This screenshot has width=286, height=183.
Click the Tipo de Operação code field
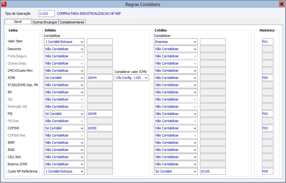click(x=46, y=14)
